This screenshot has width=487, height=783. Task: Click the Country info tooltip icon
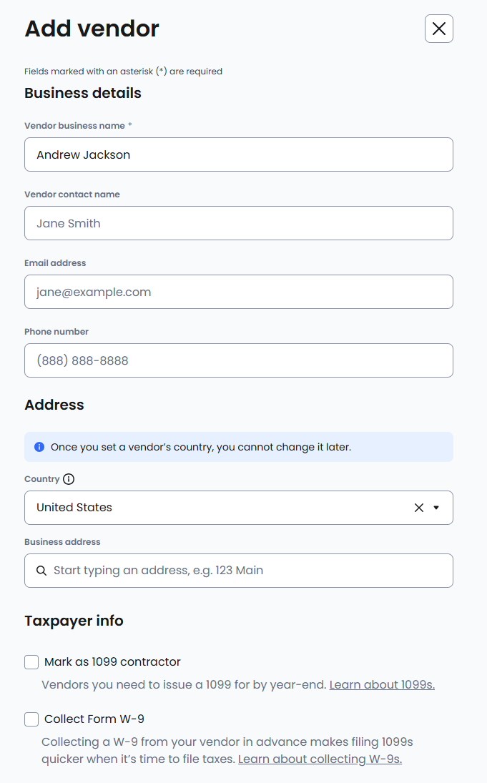coord(69,479)
